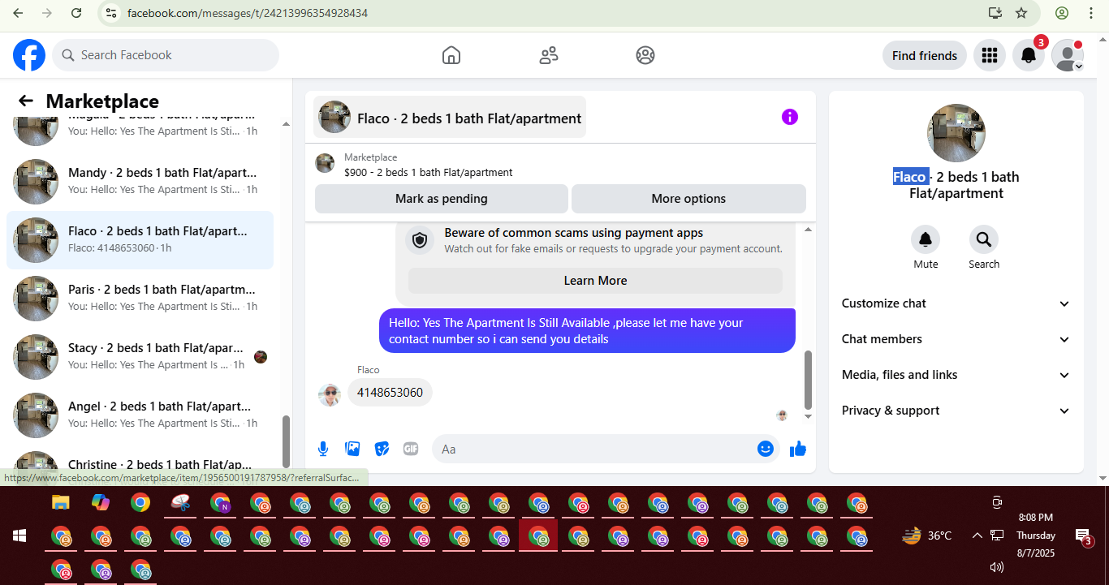Click the More options button

coord(688,199)
